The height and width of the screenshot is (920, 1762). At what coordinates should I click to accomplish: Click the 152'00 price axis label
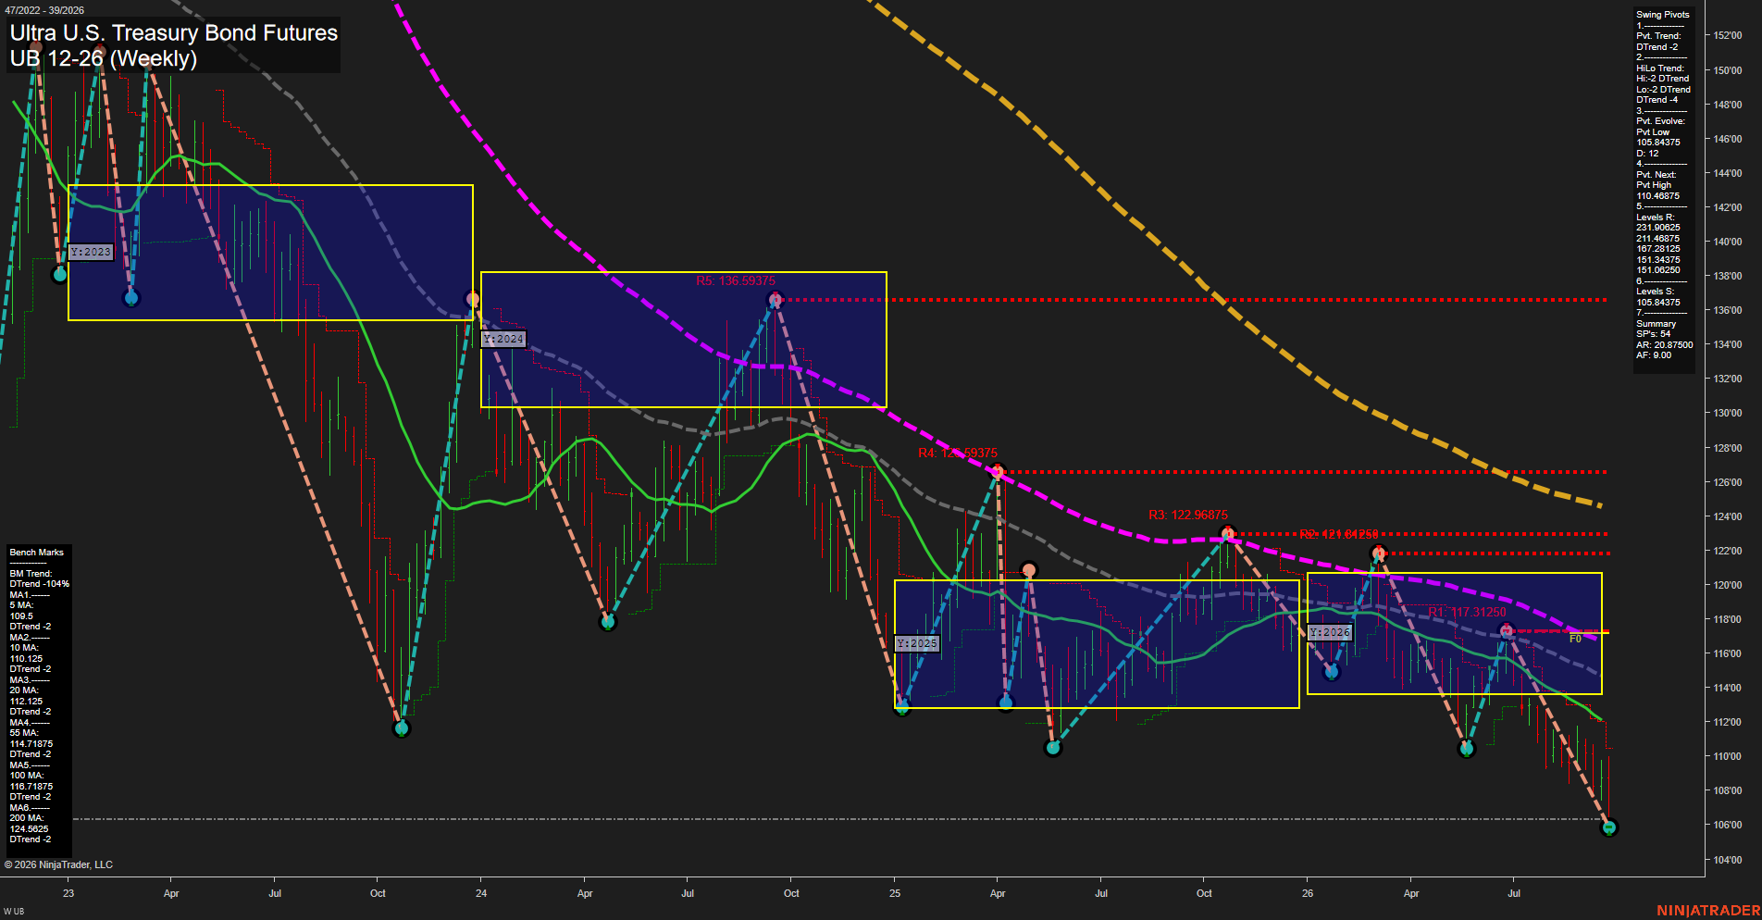tap(1727, 35)
